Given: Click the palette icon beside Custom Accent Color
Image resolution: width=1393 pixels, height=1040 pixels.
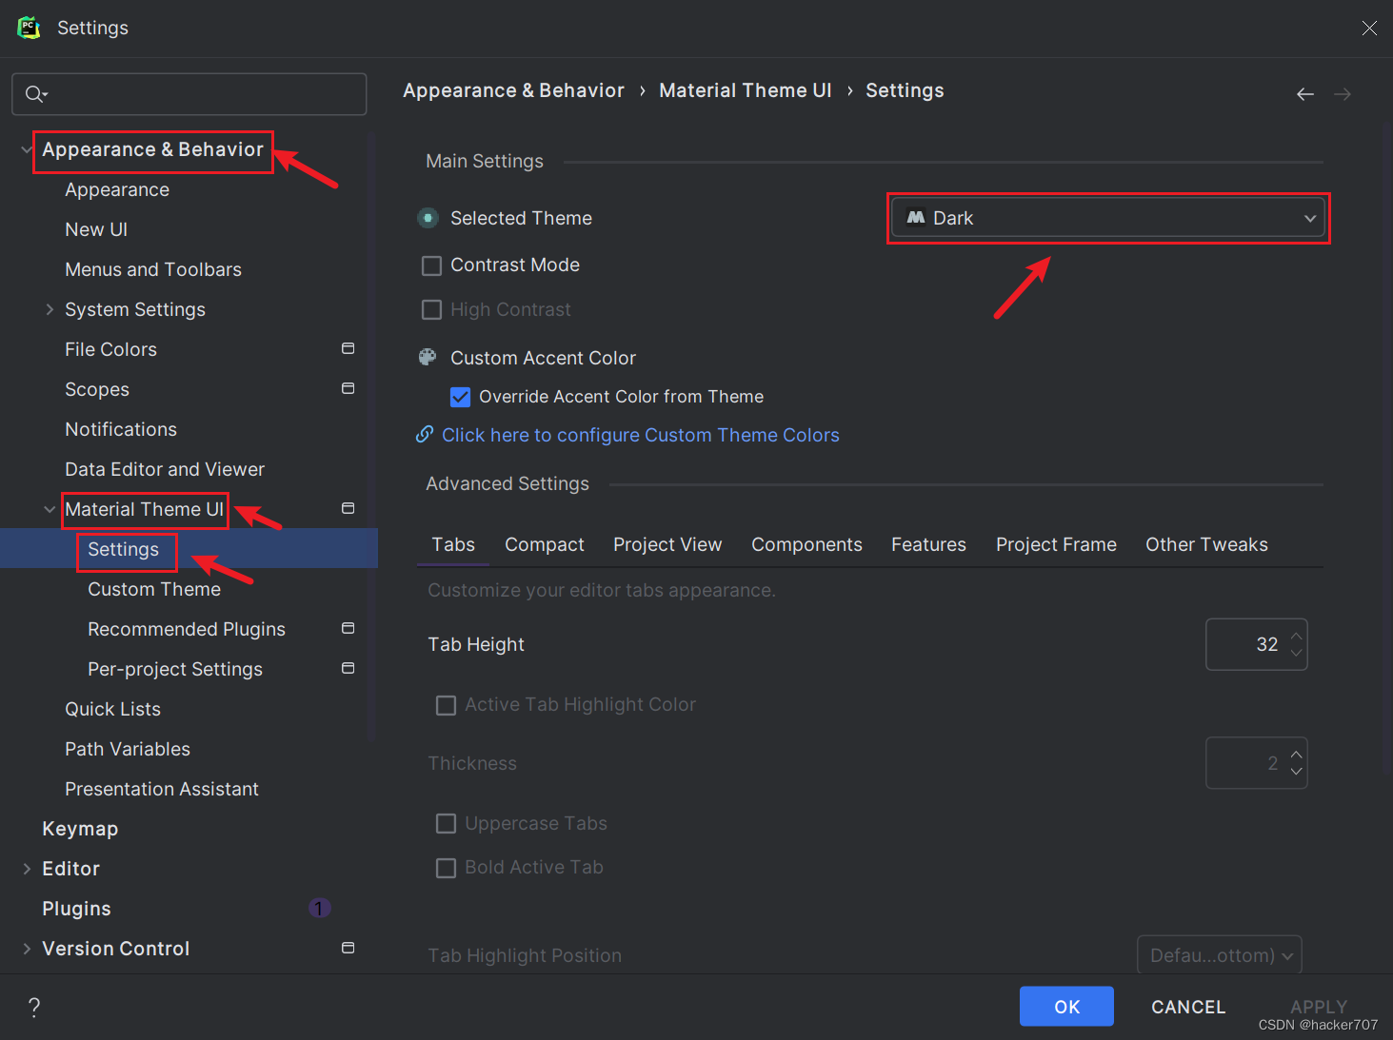Looking at the screenshot, I should click(x=428, y=358).
